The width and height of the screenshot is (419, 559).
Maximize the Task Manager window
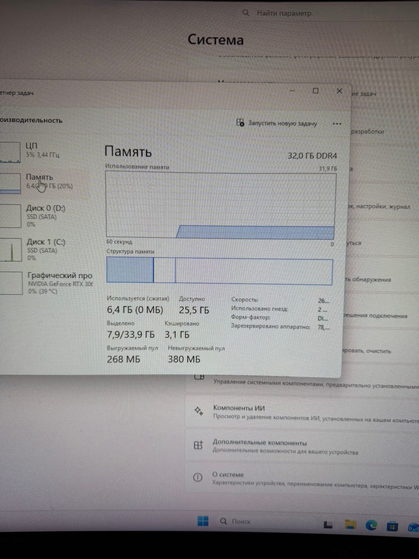pos(316,91)
